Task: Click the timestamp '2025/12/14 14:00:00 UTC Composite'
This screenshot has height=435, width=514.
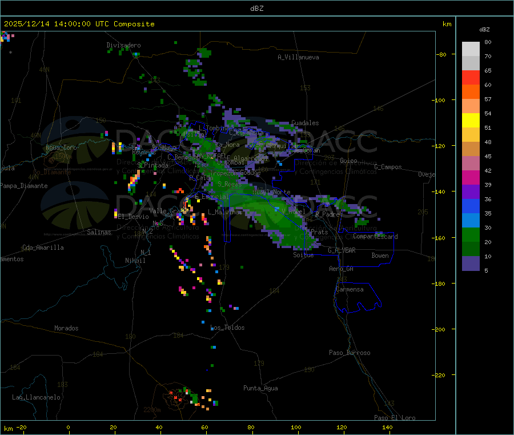Action: [x=79, y=24]
